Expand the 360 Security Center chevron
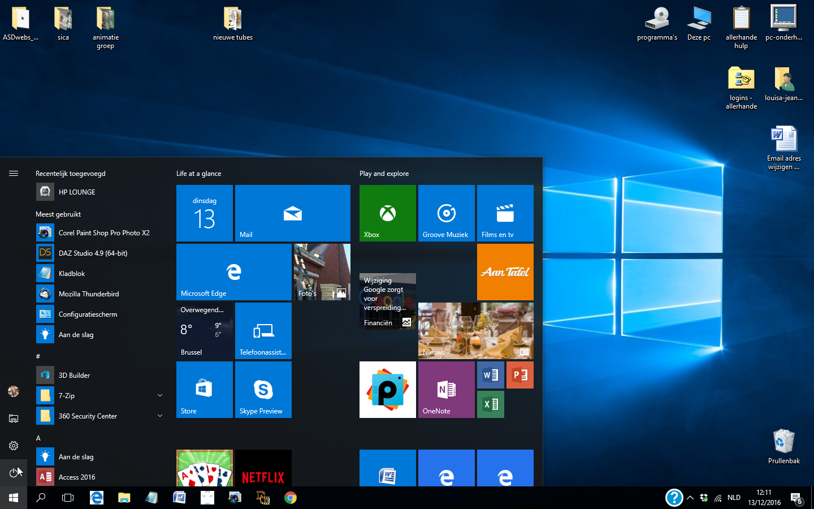 [x=160, y=416]
